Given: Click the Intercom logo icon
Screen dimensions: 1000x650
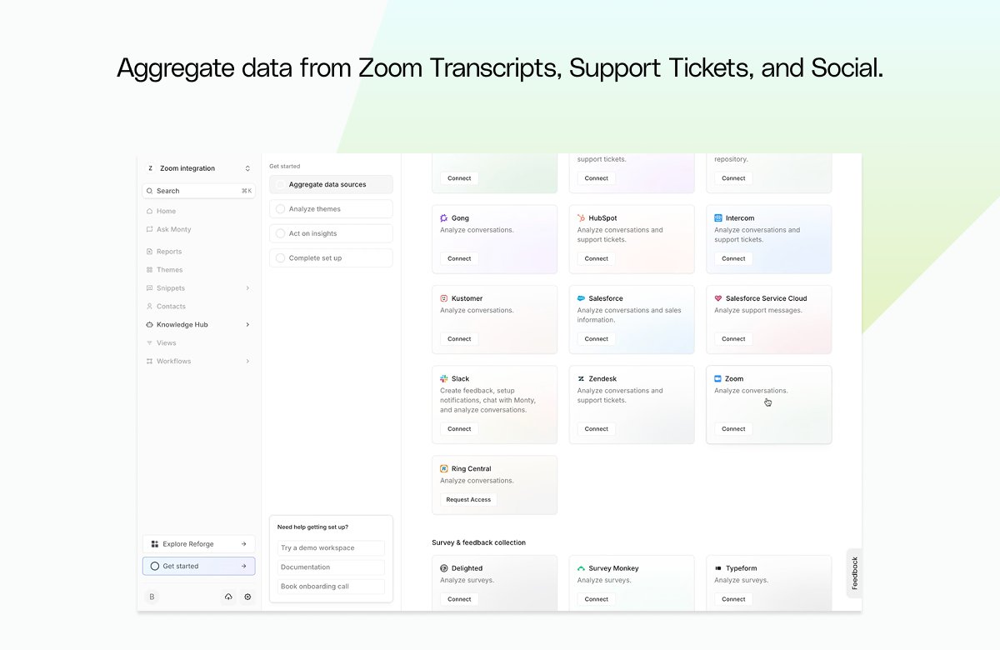Looking at the screenshot, I should [x=718, y=218].
